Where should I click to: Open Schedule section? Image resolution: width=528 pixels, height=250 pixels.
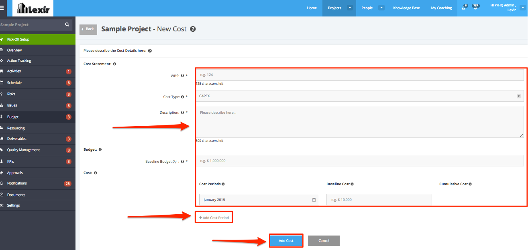point(38,83)
